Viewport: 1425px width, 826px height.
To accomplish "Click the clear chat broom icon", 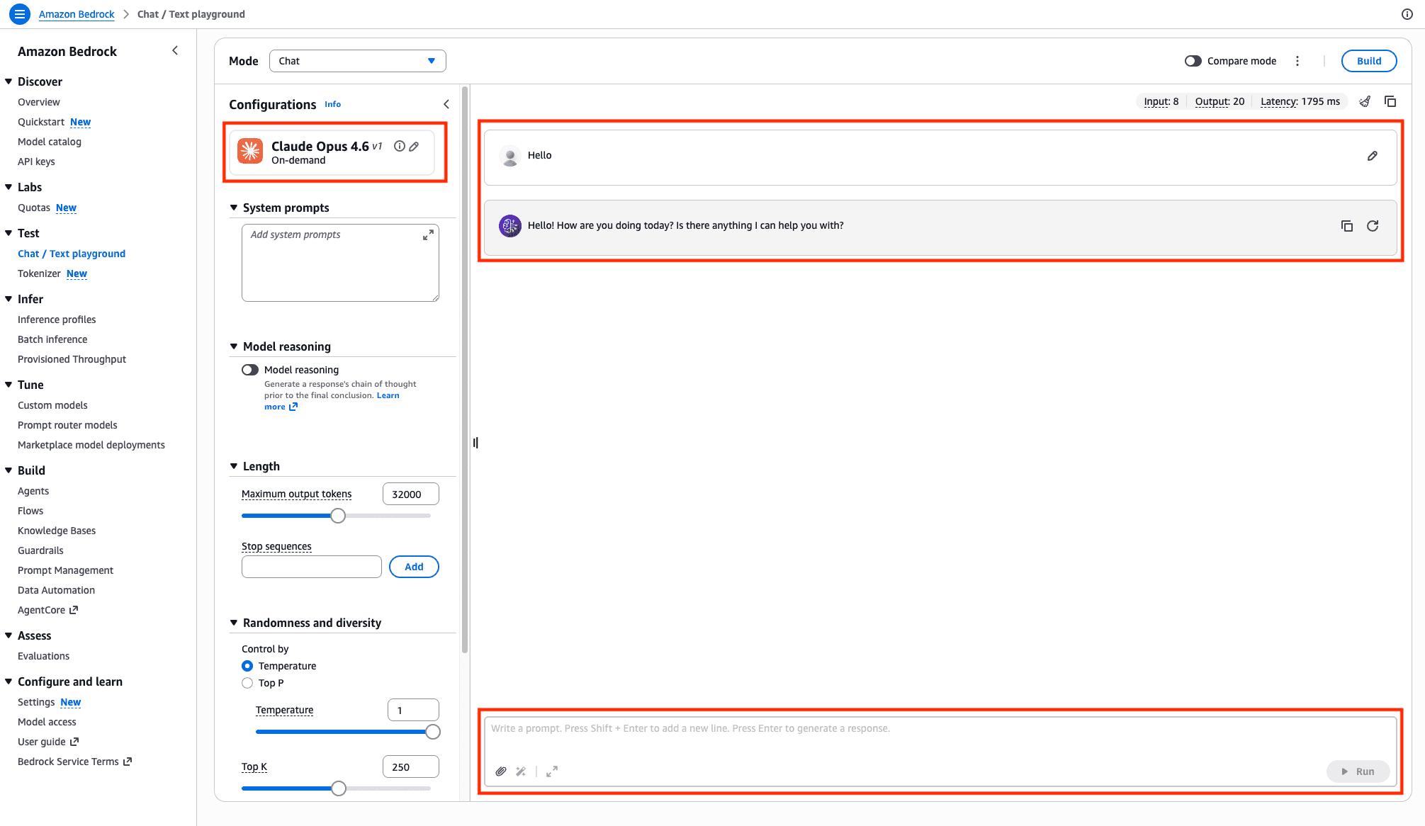I will point(1365,101).
